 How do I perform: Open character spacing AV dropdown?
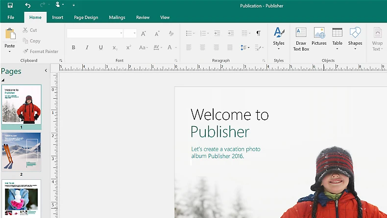(x=157, y=48)
